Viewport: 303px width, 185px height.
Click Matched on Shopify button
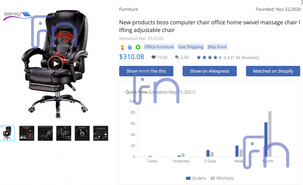(273, 71)
